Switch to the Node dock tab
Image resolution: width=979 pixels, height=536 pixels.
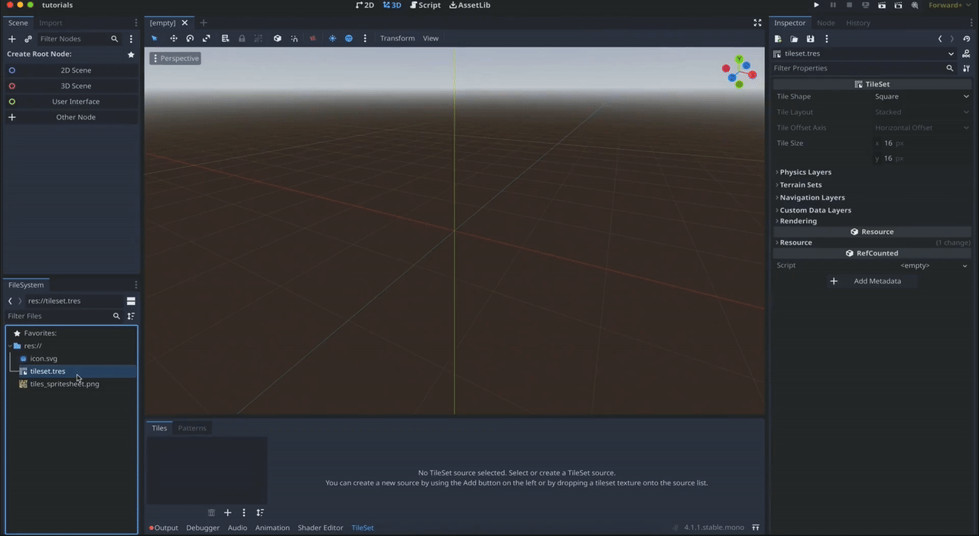[825, 23]
